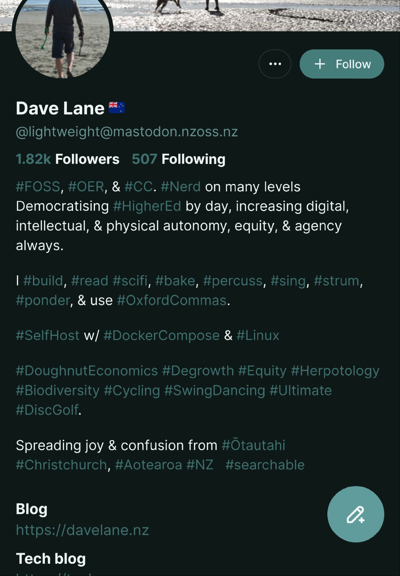Screen dimensions: 400x576
Task: Open the #Ōtautahi hashtag
Action: [253, 445]
